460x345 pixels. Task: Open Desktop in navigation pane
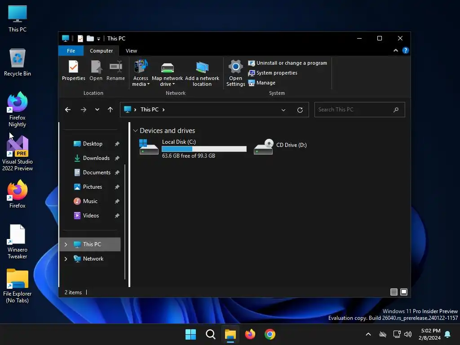pos(93,144)
